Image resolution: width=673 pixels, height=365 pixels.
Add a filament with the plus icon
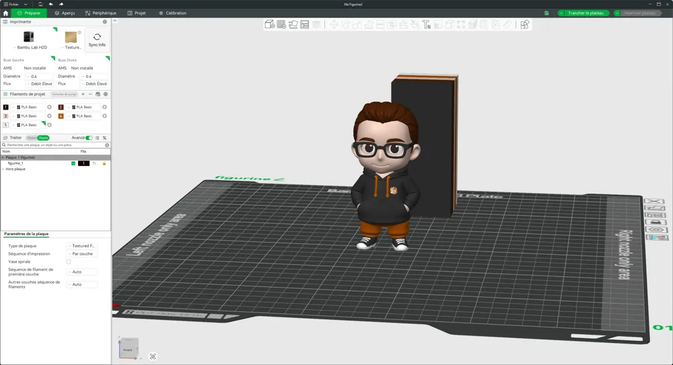pos(83,94)
